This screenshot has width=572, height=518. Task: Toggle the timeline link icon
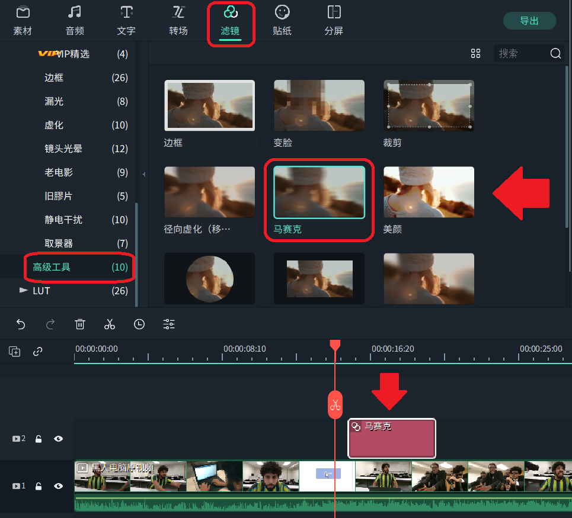38,351
